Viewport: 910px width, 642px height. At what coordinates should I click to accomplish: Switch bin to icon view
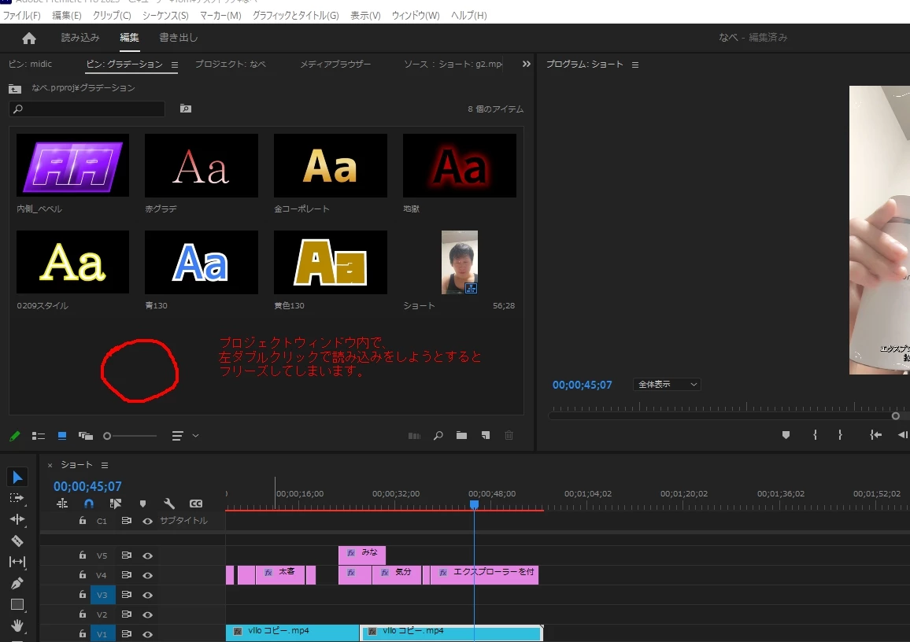62,436
